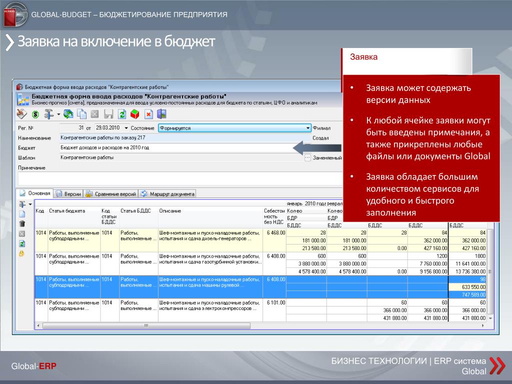Click the copy document toolbar icon

tap(81, 114)
